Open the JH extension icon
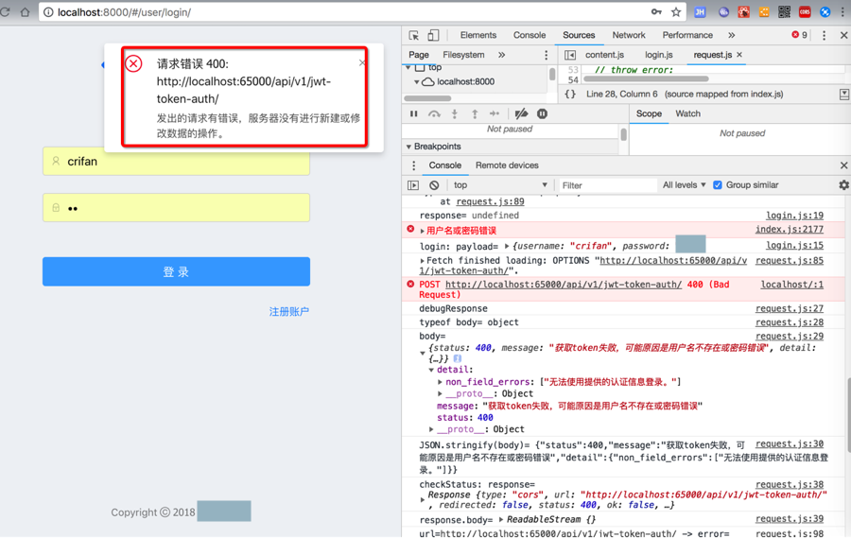The image size is (851, 538). 700,12
